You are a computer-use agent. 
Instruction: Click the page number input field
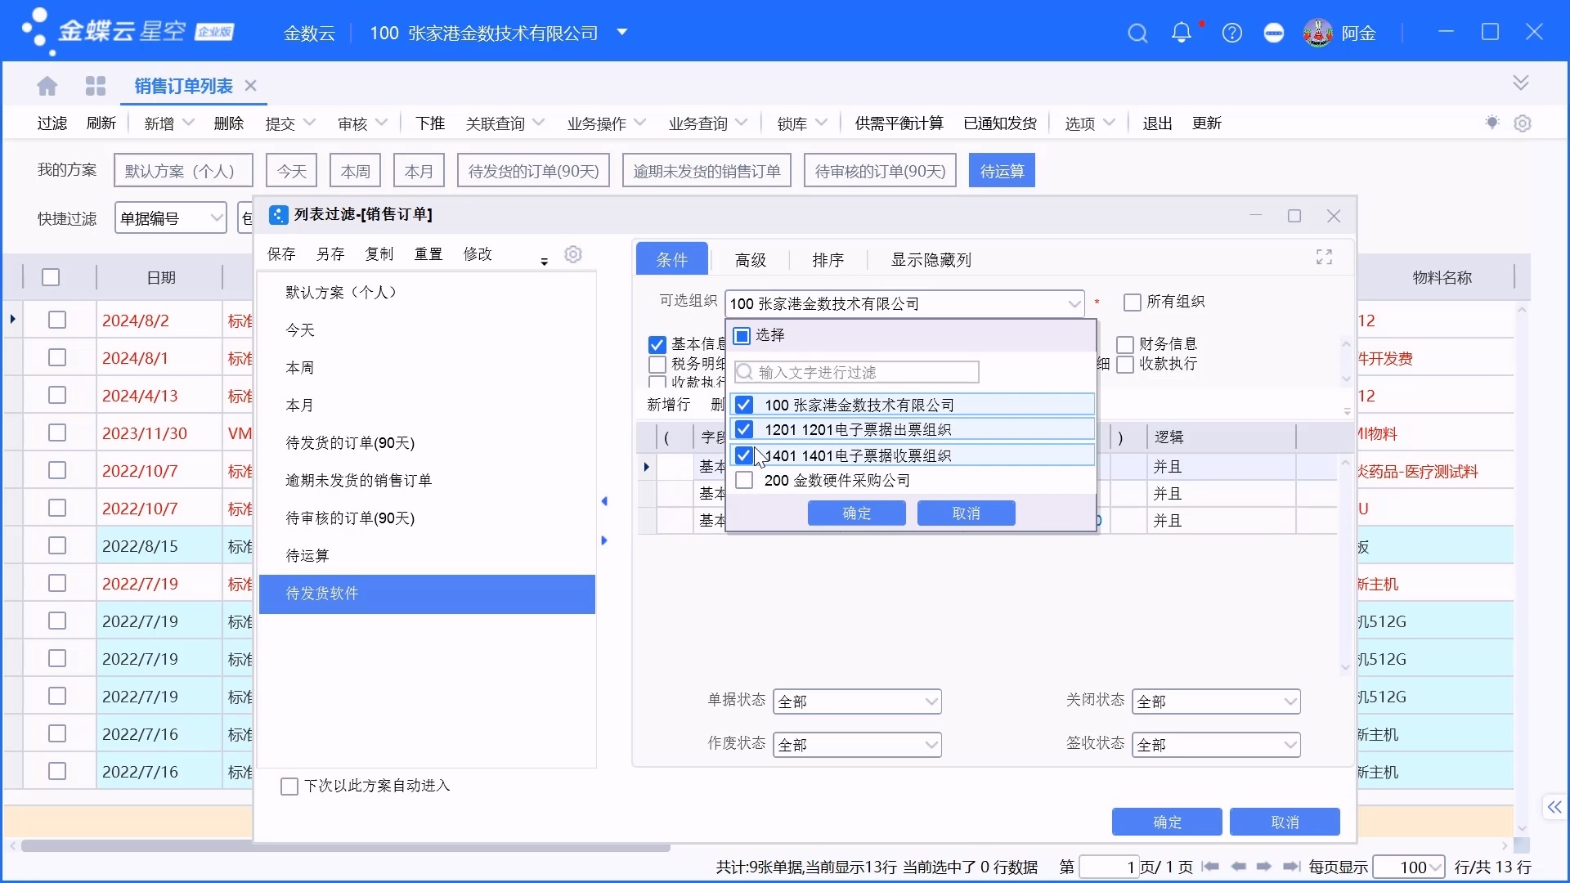pos(1109,867)
